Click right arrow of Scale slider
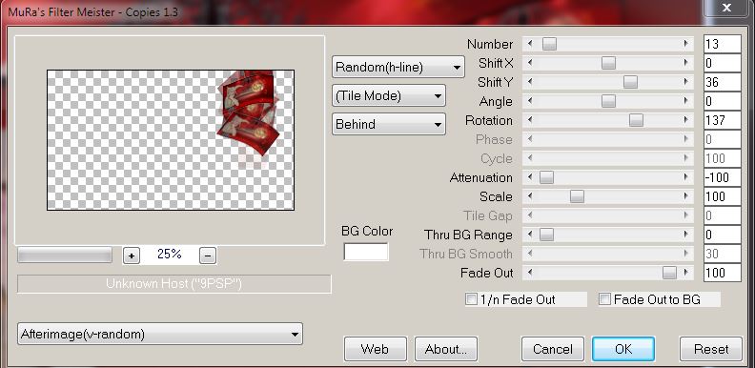Screen dimensions: 755x368 pos(685,196)
